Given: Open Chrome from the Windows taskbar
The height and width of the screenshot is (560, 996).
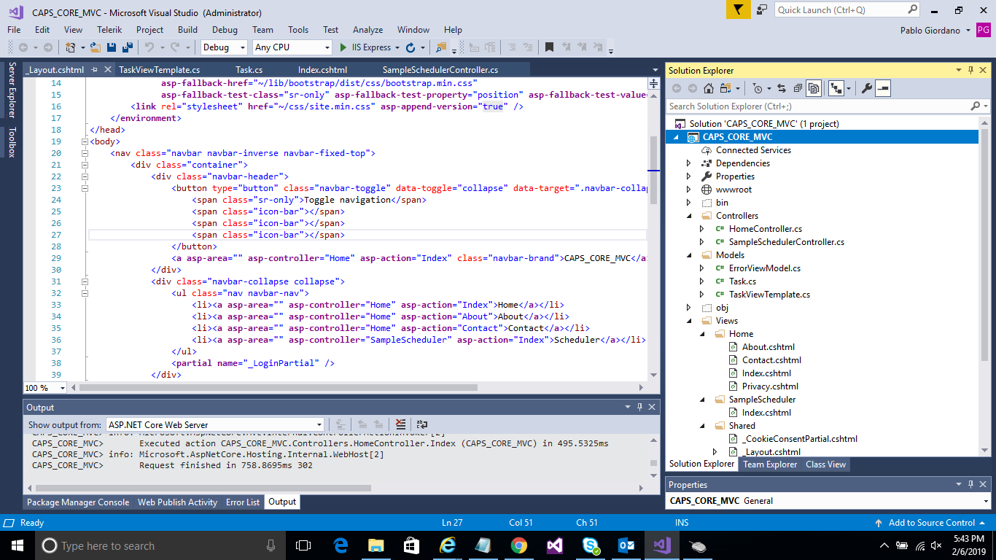Looking at the screenshot, I should pos(518,545).
